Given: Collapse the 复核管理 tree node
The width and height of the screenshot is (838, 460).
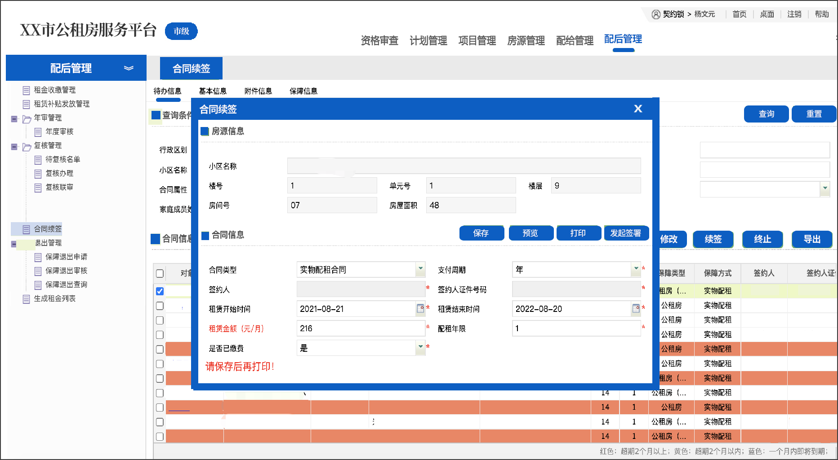Looking at the screenshot, I should [14, 147].
